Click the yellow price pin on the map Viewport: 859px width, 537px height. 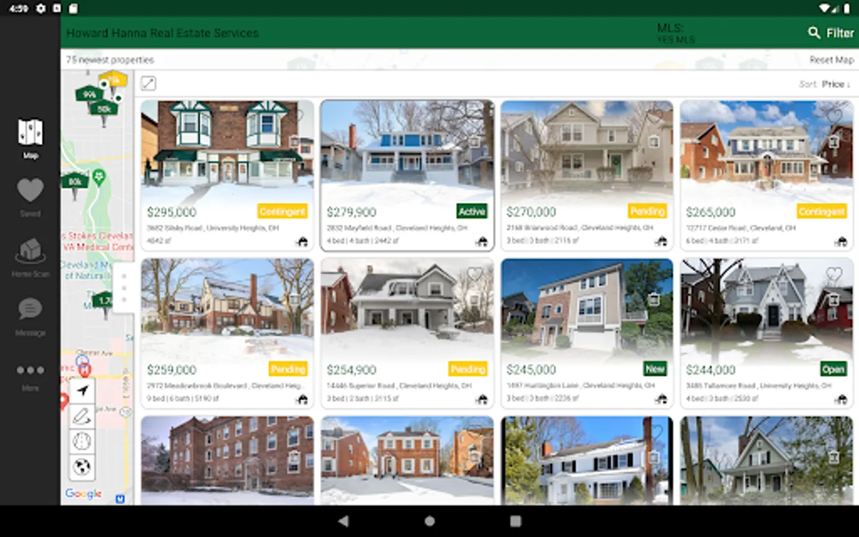pos(113,79)
